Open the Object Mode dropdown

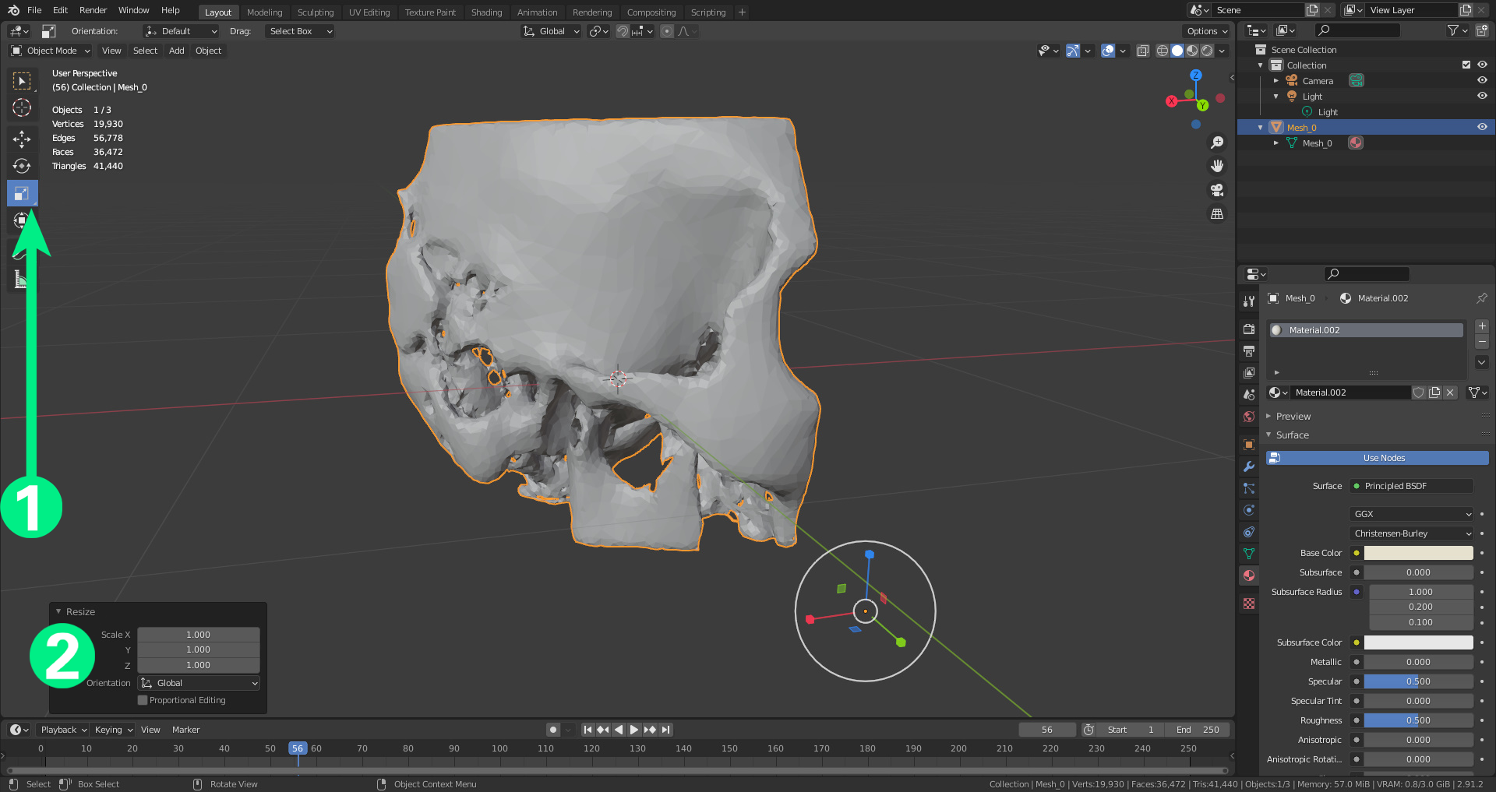tap(51, 51)
